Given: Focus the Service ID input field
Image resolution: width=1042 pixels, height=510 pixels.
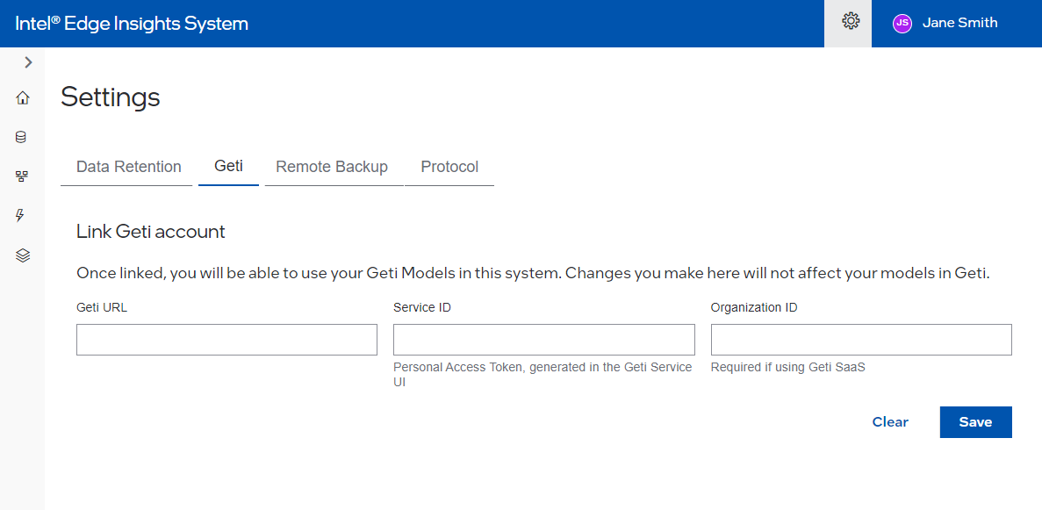Looking at the screenshot, I should tap(544, 340).
